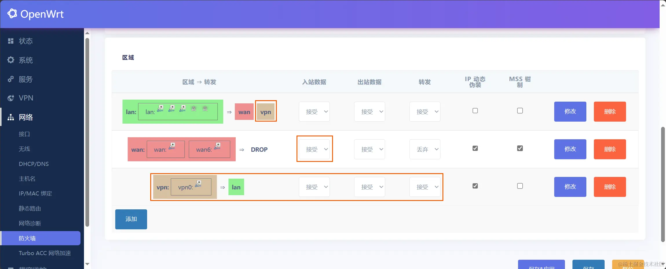Open the 入站数据 dropdown for the wan zone
Image resolution: width=666 pixels, height=269 pixels.
pyautogui.click(x=314, y=149)
